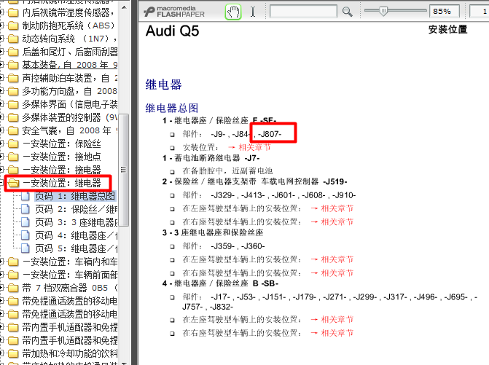This screenshot has width=489, height=365.
Task: Collapse the 一安装位置：继电器 tree node
Action: (x=1, y=183)
